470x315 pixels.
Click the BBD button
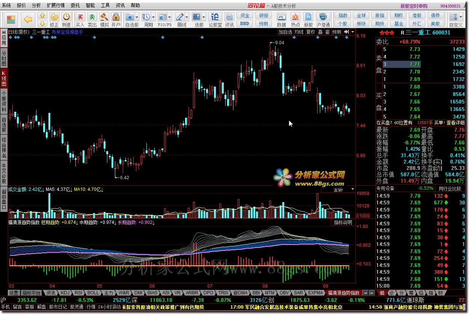(245, 24)
